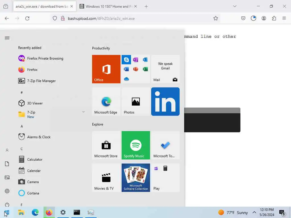This screenshot has width=291, height=218.
Task: Open Word icon in tile group
Action: tap(126, 69)
